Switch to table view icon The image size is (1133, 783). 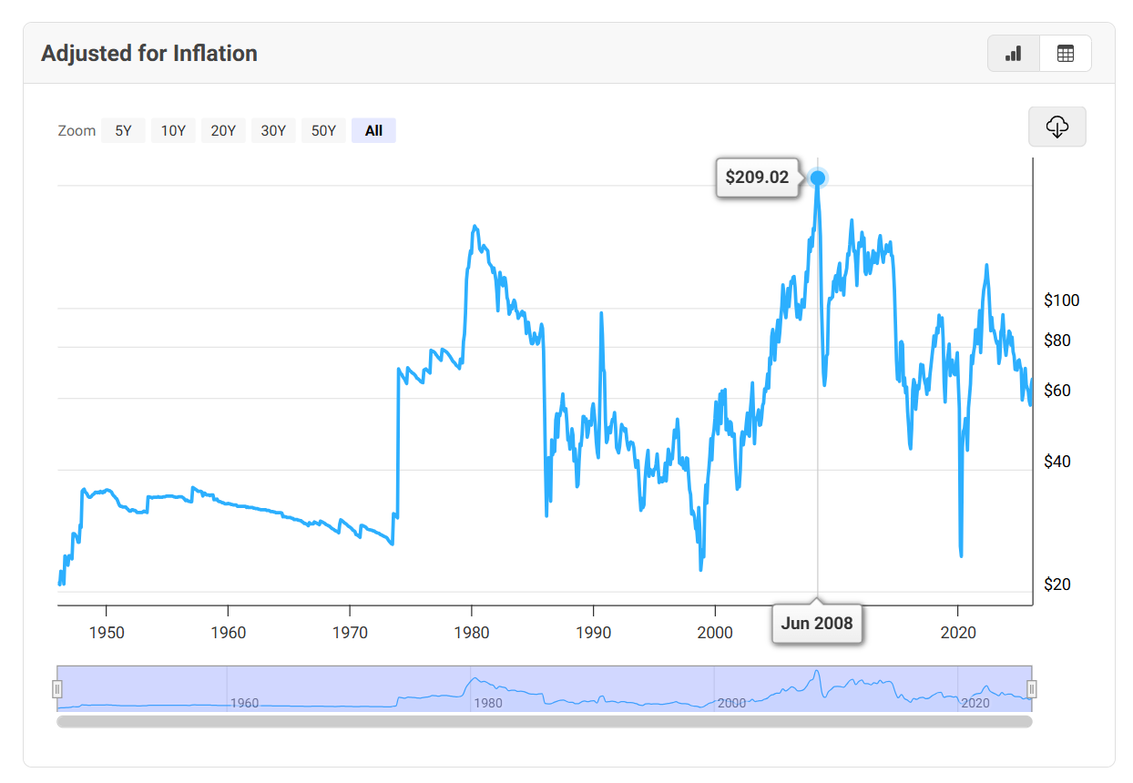1065,54
